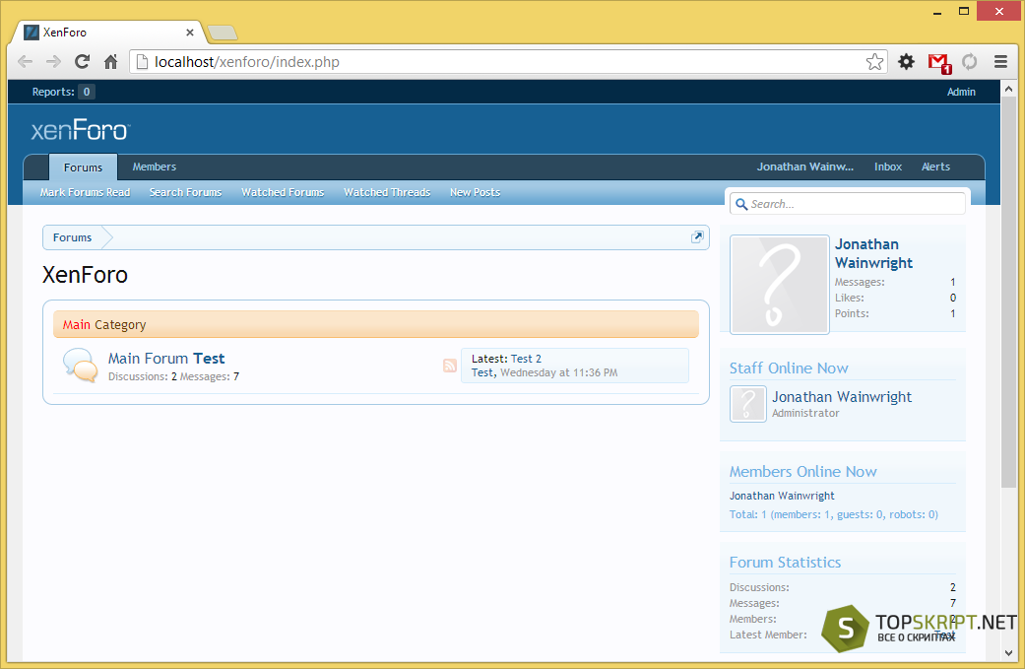Click Members Online Now heading
The image size is (1025, 669).
click(x=802, y=472)
